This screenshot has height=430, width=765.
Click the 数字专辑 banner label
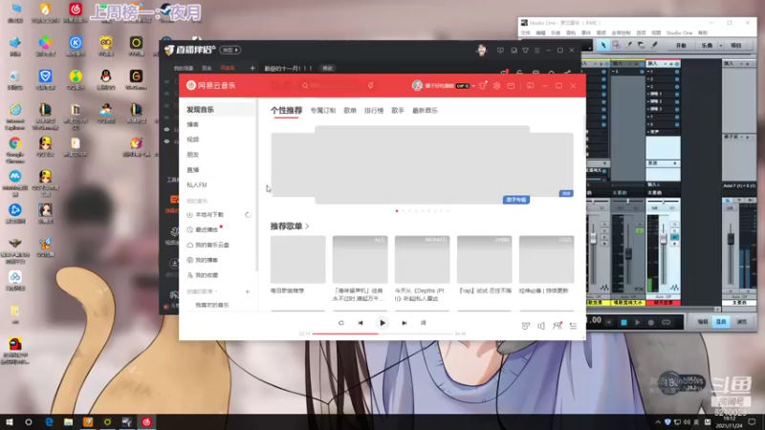point(516,200)
